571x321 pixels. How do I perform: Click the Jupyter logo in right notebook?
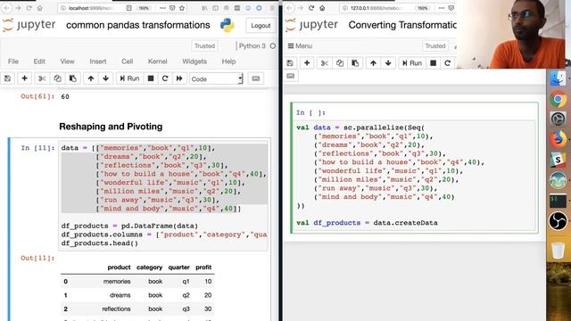(x=312, y=25)
